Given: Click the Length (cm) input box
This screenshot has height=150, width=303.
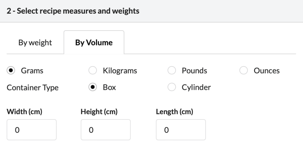Looking at the screenshot, I should 181,130.
